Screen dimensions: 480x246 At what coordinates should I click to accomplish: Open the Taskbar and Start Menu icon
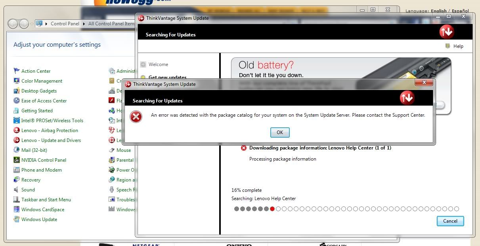(16, 200)
